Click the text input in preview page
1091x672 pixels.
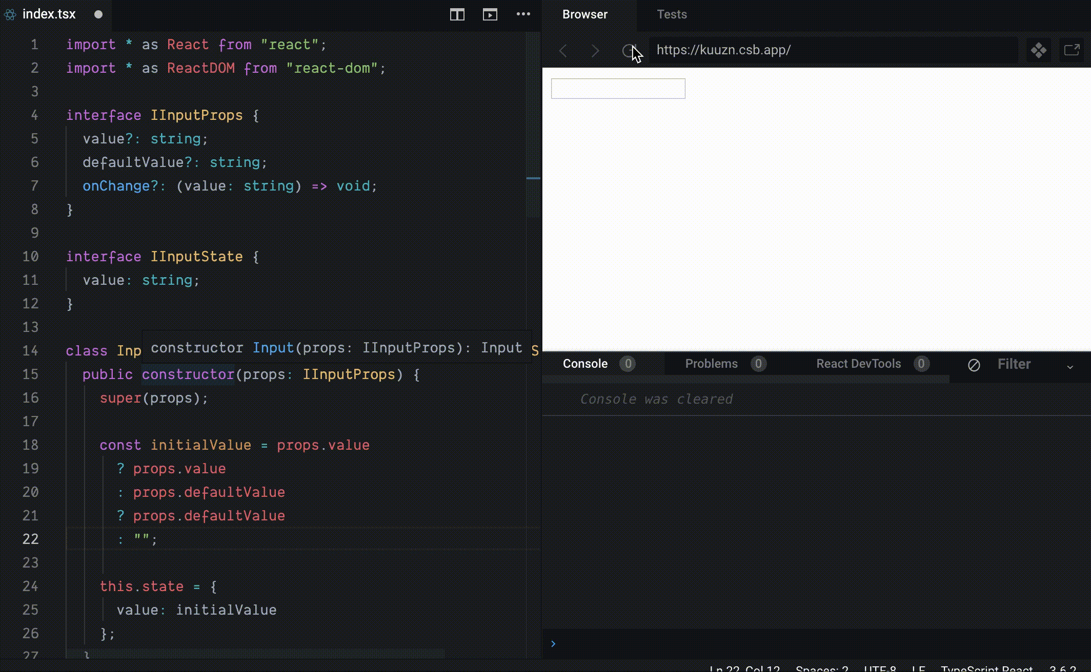click(x=618, y=89)
